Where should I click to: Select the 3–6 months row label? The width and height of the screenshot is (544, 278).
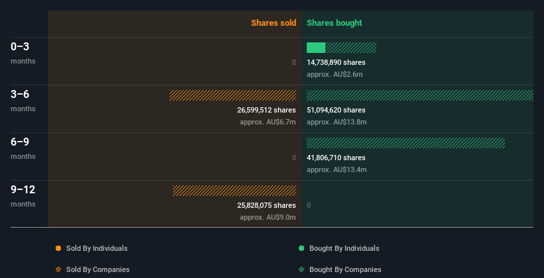coord(23,101)
